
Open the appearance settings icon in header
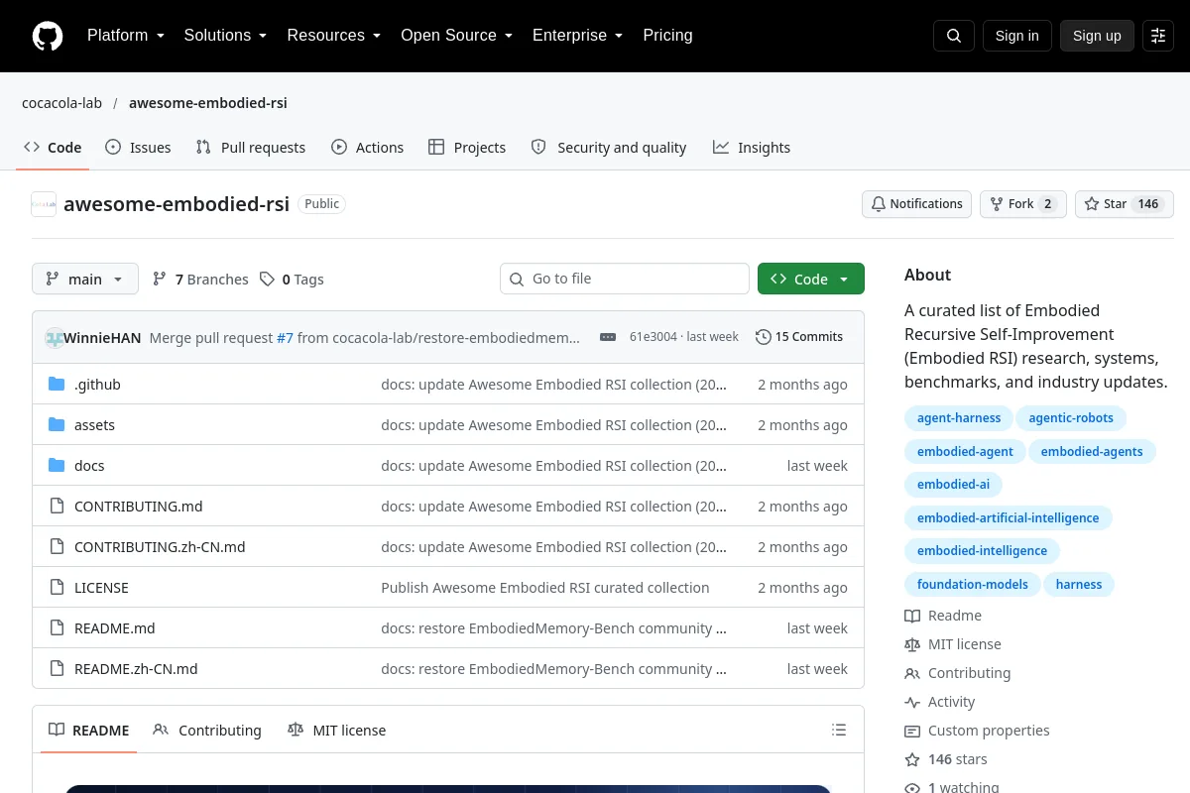[1158, 36]
